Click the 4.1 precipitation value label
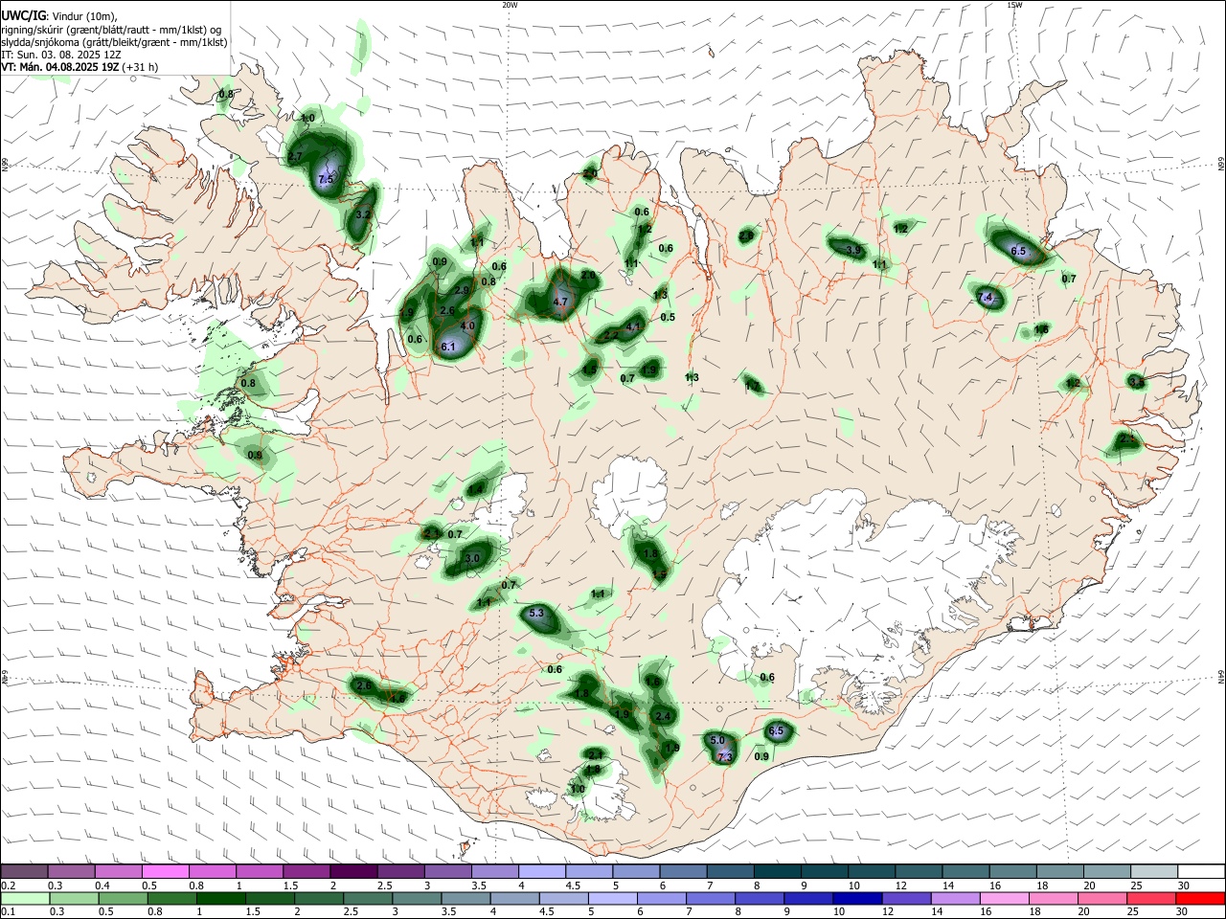 coord(632,326)
